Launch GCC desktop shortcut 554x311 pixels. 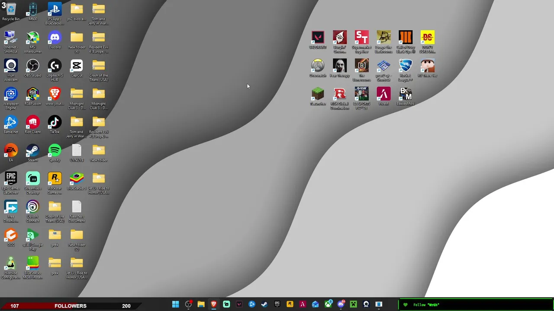point(11,238)
